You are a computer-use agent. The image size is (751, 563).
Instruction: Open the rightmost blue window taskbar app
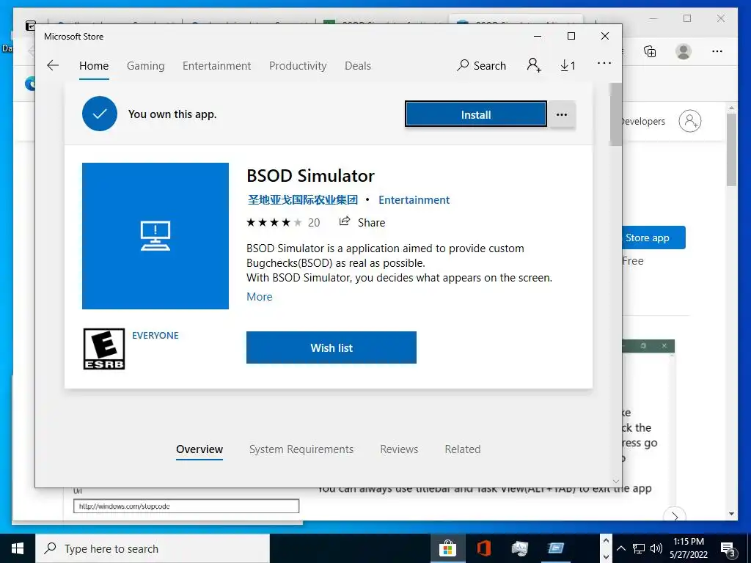pos(556,548)
